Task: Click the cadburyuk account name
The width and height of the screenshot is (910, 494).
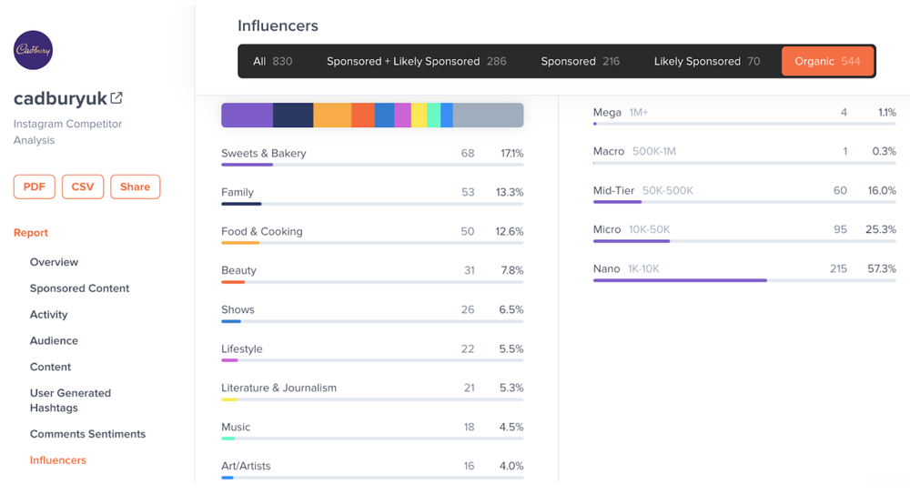Action: click(x=60, y=98)
